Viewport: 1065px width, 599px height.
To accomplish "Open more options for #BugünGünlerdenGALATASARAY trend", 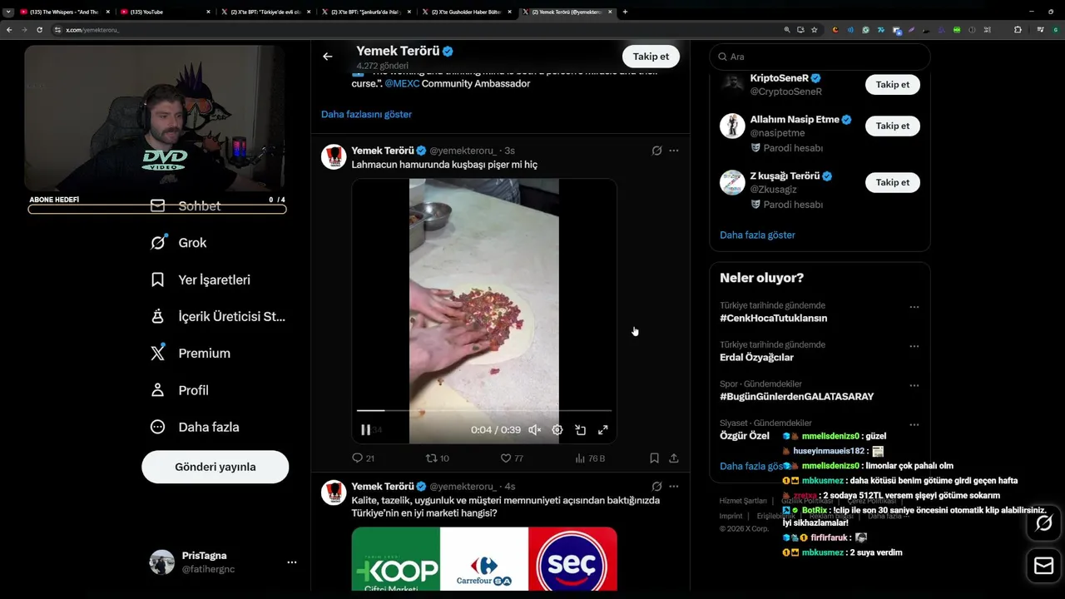I will point(914,385).
